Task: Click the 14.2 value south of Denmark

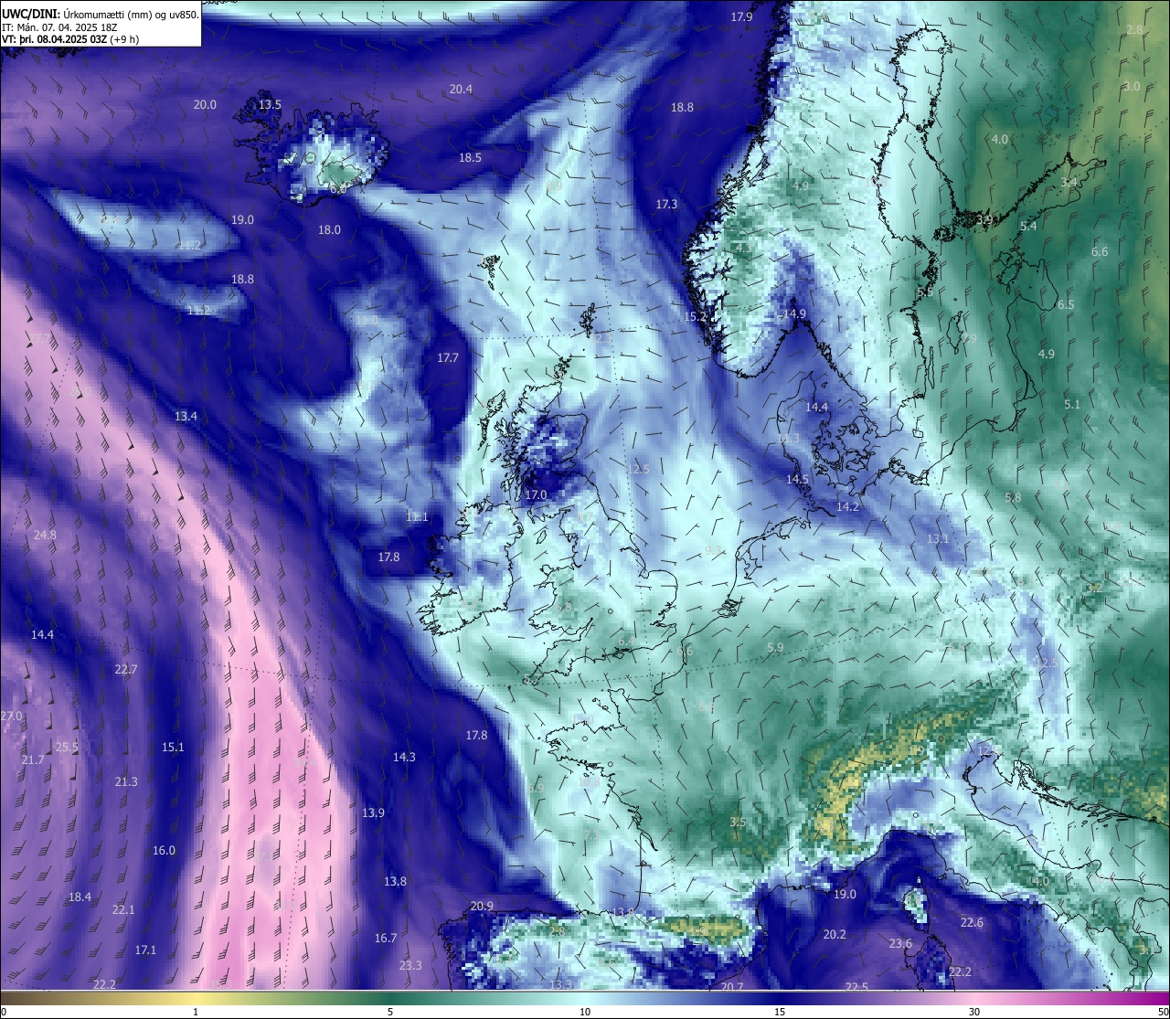Action: [x=847, y=507]
